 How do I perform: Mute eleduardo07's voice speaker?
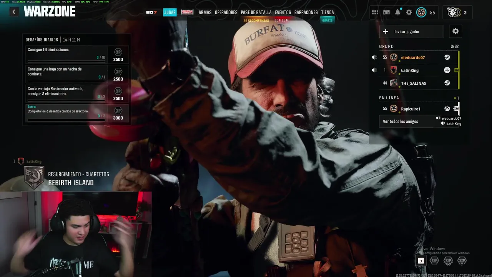click(x=374, y=57)
